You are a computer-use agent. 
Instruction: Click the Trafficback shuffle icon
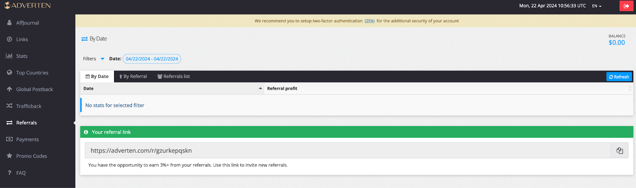coord(9,106)
